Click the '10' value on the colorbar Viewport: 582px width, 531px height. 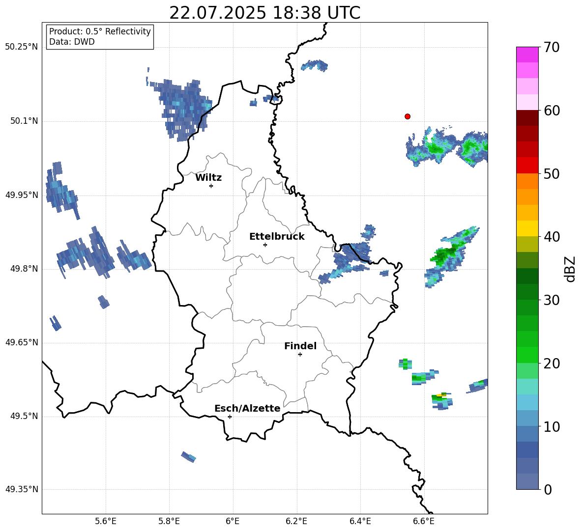(552, 427)
